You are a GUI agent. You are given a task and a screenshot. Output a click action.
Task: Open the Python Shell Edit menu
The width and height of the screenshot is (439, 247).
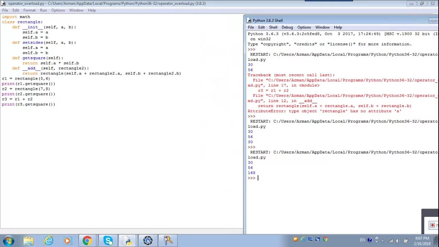(261, 27)
